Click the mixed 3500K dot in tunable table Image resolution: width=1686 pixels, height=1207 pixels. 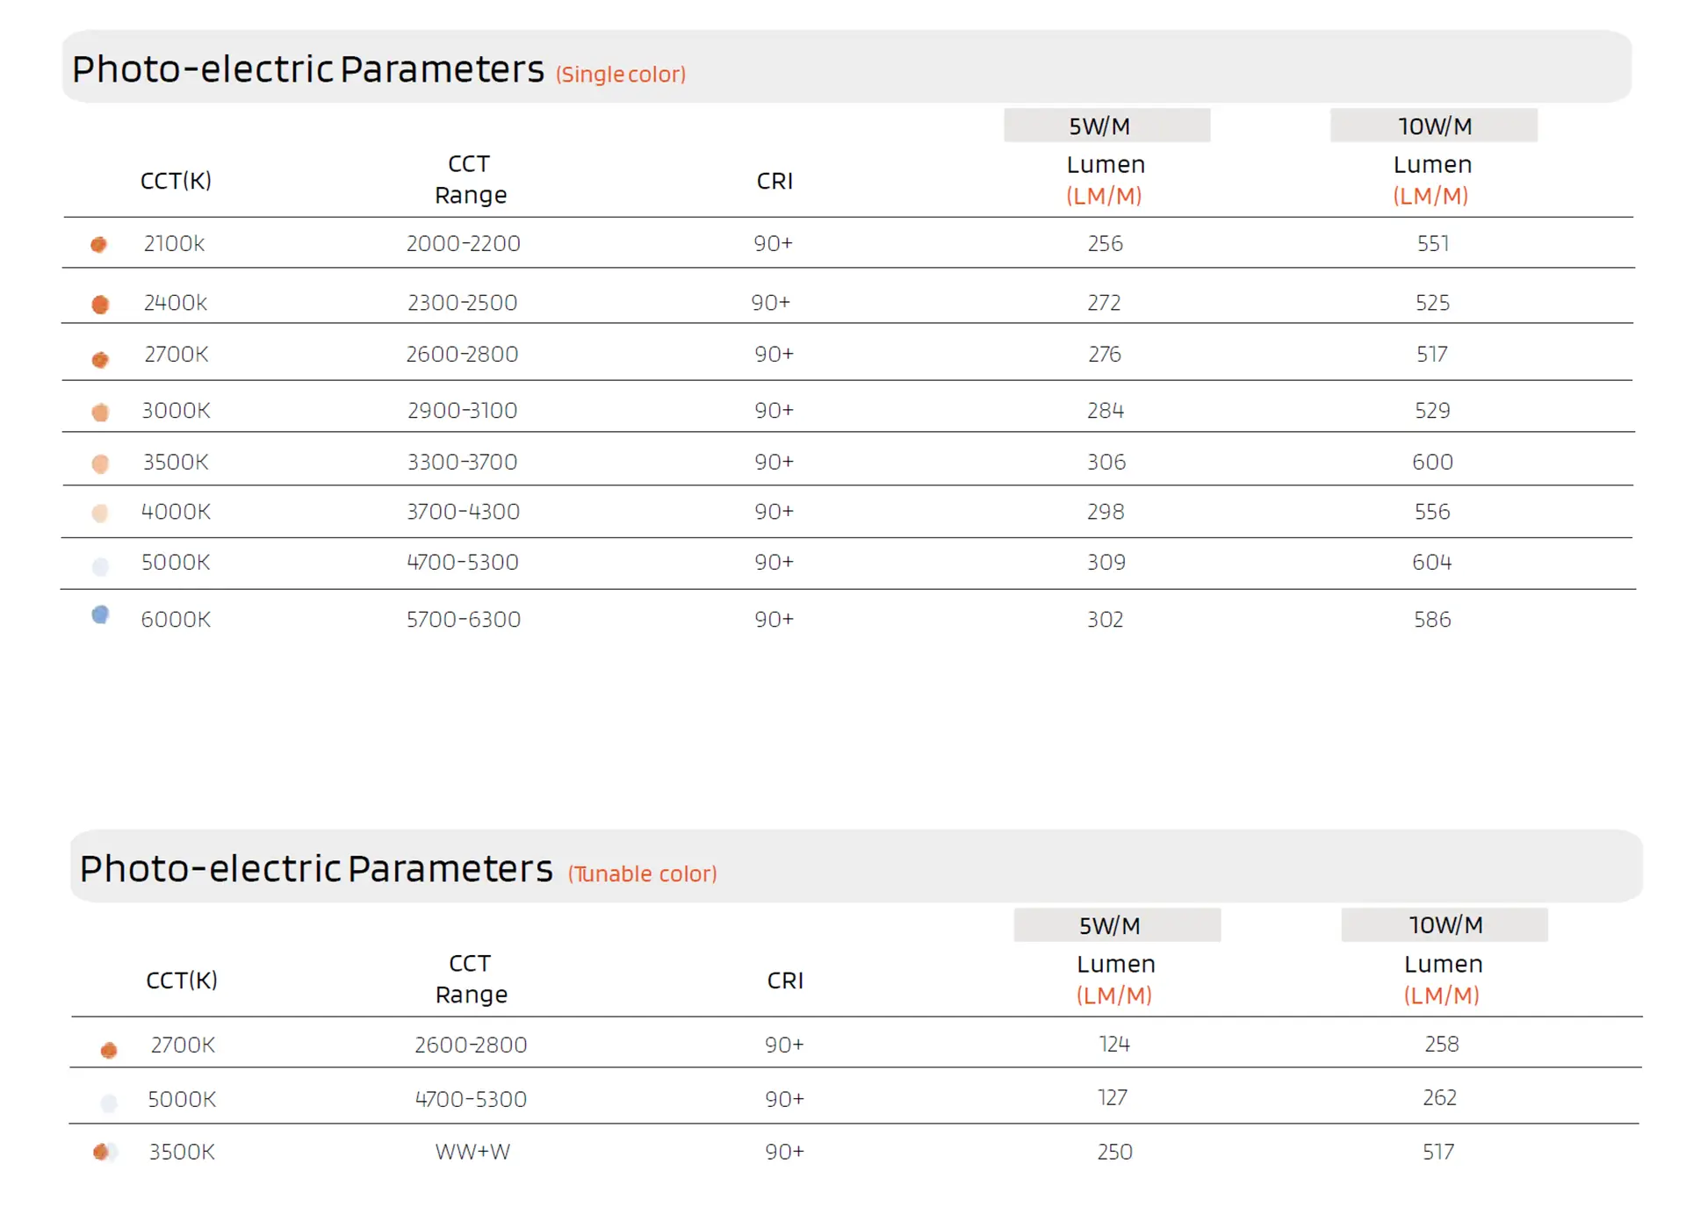[x=103, y=1152]
